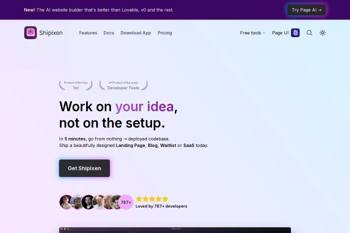350x233 pixels.
Task: Click the third avatar with dark beard
Action: coord(88,202)
